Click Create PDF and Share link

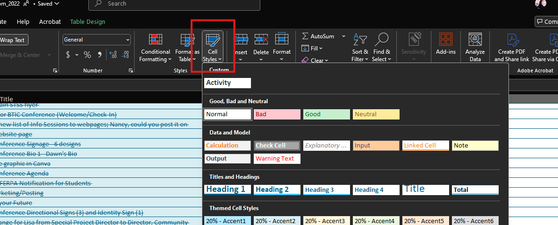tap(512, 48)
